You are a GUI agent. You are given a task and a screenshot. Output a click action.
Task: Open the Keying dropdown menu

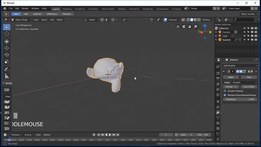coord(29,135)
